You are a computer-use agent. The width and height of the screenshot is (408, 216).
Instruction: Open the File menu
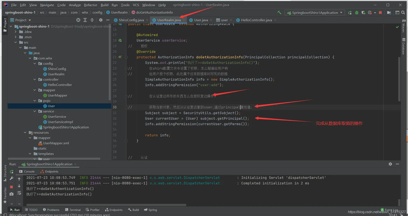[14, 5]
